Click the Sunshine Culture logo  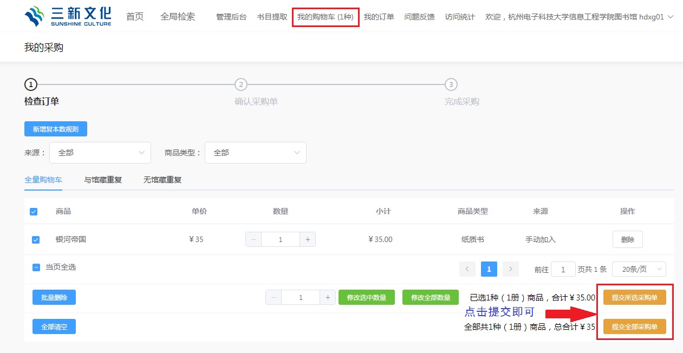pos(68,16)
